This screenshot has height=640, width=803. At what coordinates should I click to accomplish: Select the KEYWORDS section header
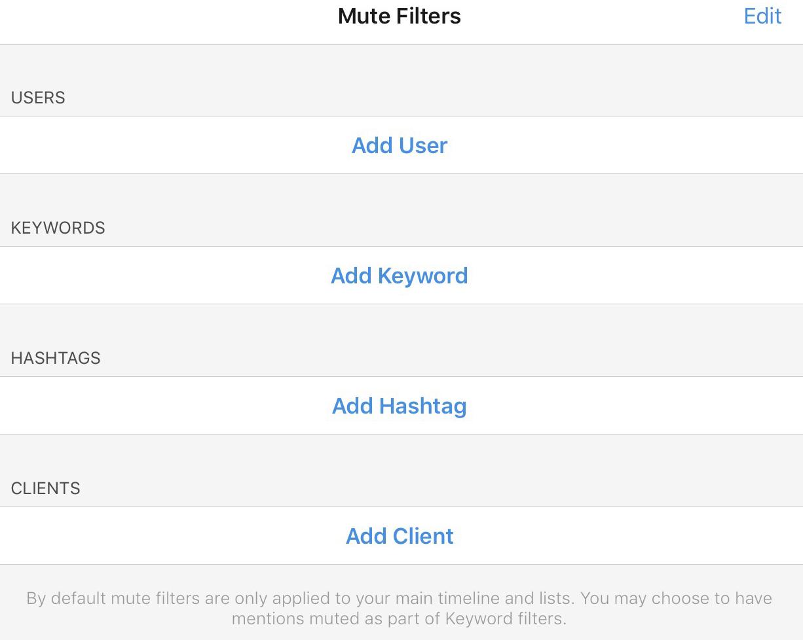pyautogui.click(x=58, y=228)
